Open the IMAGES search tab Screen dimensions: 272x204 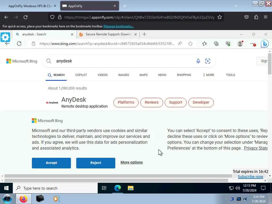point(124,75)
